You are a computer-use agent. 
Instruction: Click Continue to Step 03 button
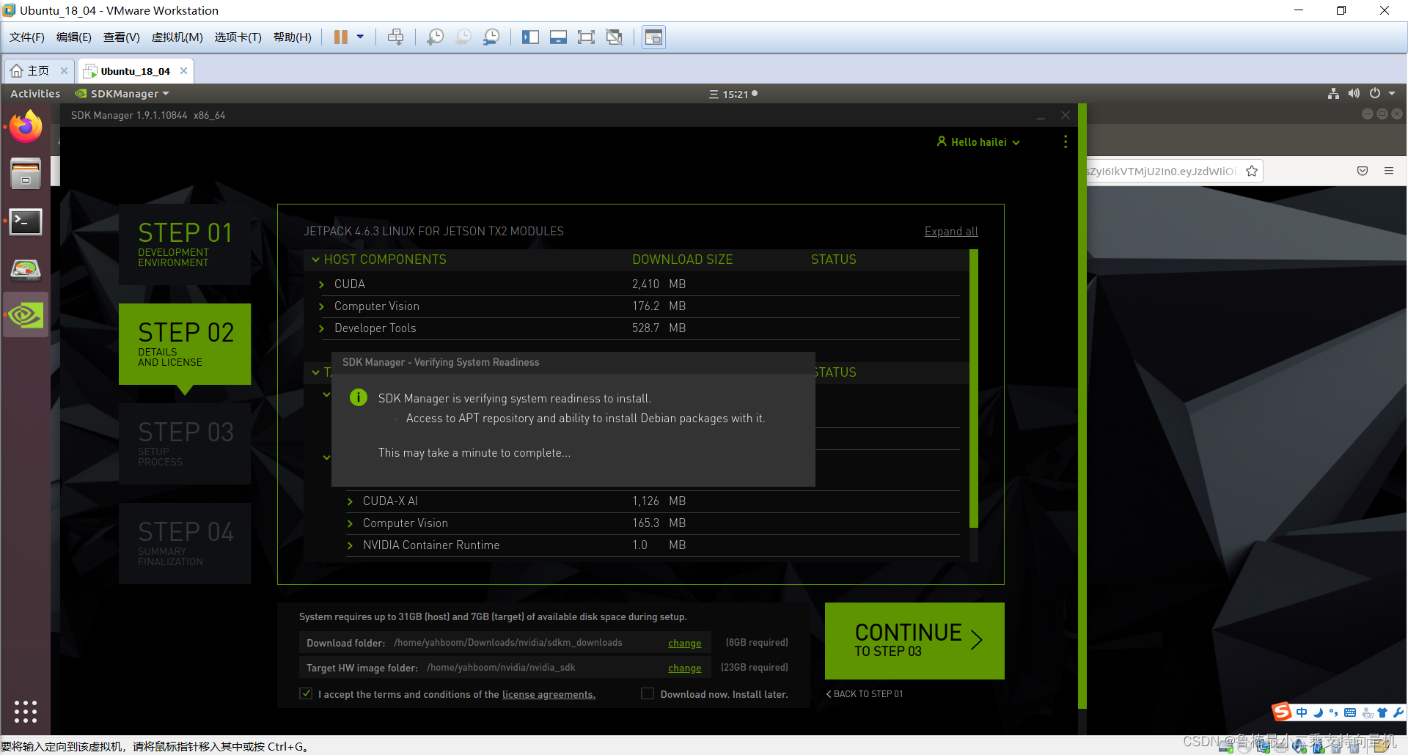tap(914, 641)
